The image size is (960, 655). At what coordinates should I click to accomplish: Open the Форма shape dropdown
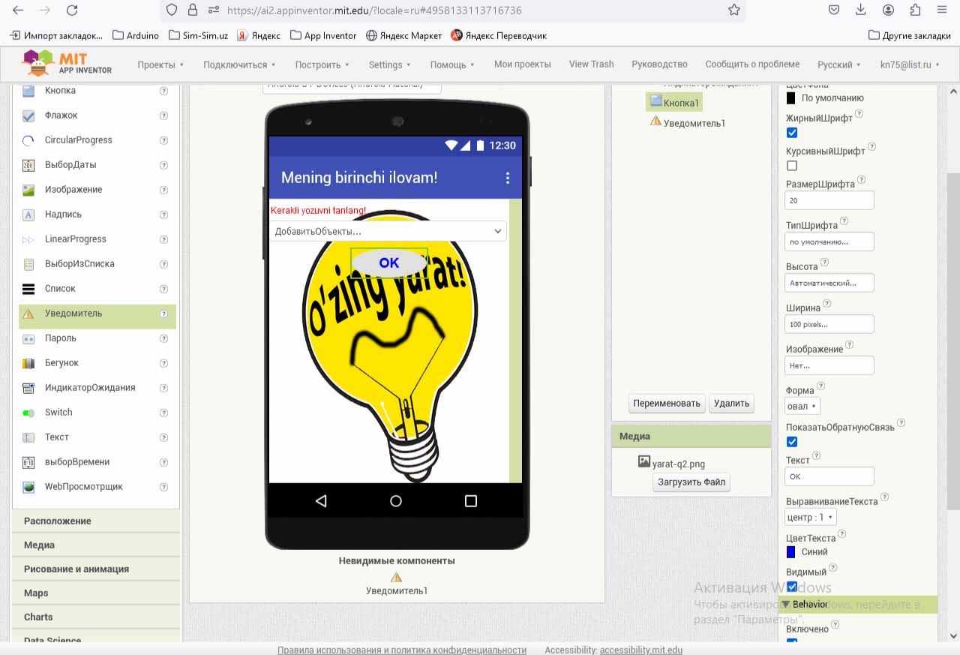tap(802, 406)
